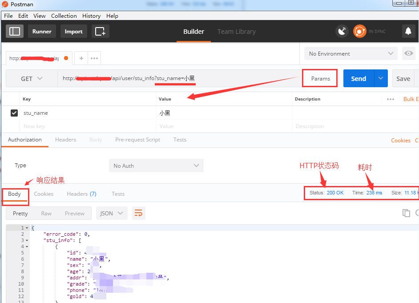Open the Collection menu
The width and height of the screenshot is (419, 303).
(x=64, y=16)
